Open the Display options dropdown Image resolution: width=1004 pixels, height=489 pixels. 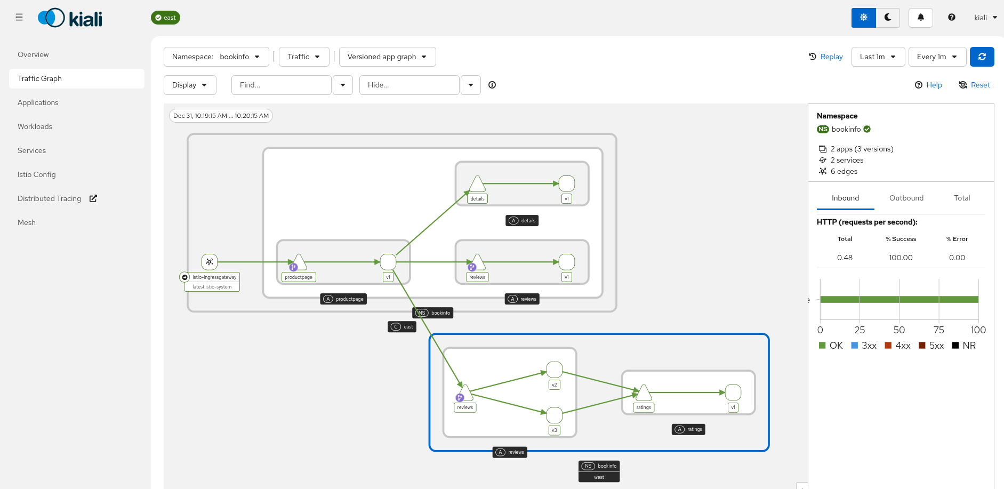[189, 85]
